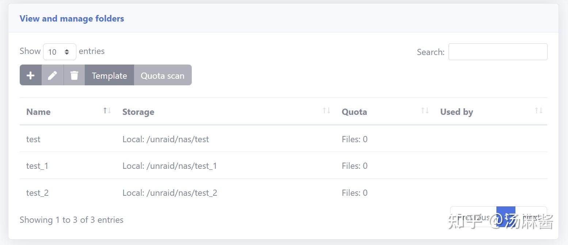
Task: Select page 1 in the pagination
Action: 506,216
